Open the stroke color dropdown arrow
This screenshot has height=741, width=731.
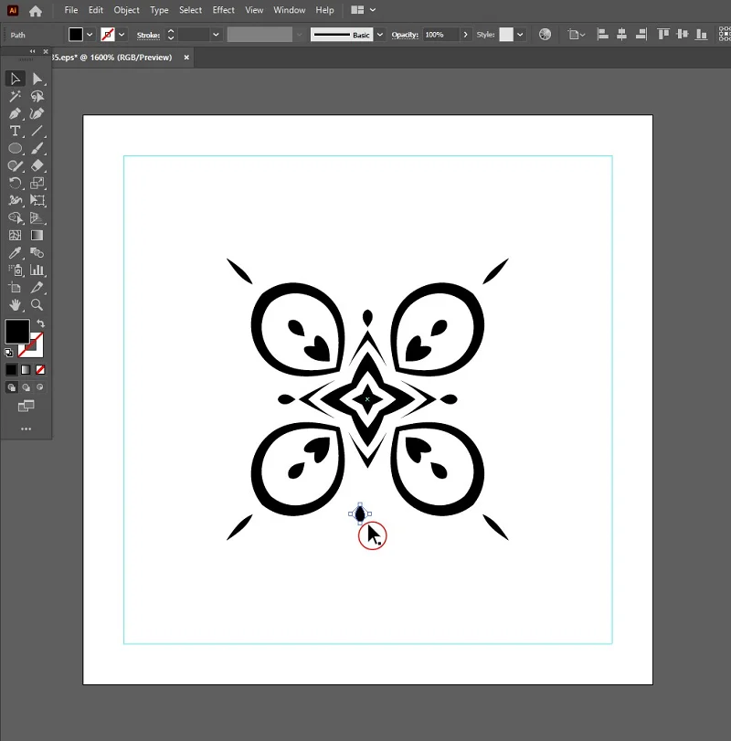tap(122, 35)
